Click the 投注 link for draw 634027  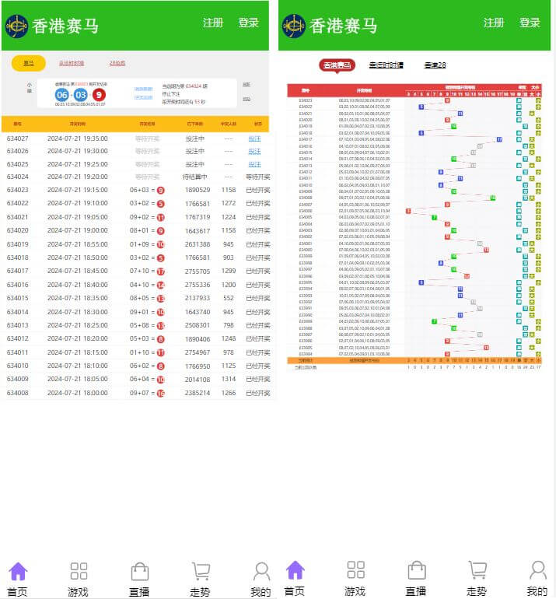click(254, 138)
